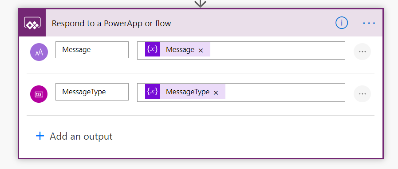Select the Respond to a PowerApp title
This screenshot has width=398, height=169.
coord(111,24)
